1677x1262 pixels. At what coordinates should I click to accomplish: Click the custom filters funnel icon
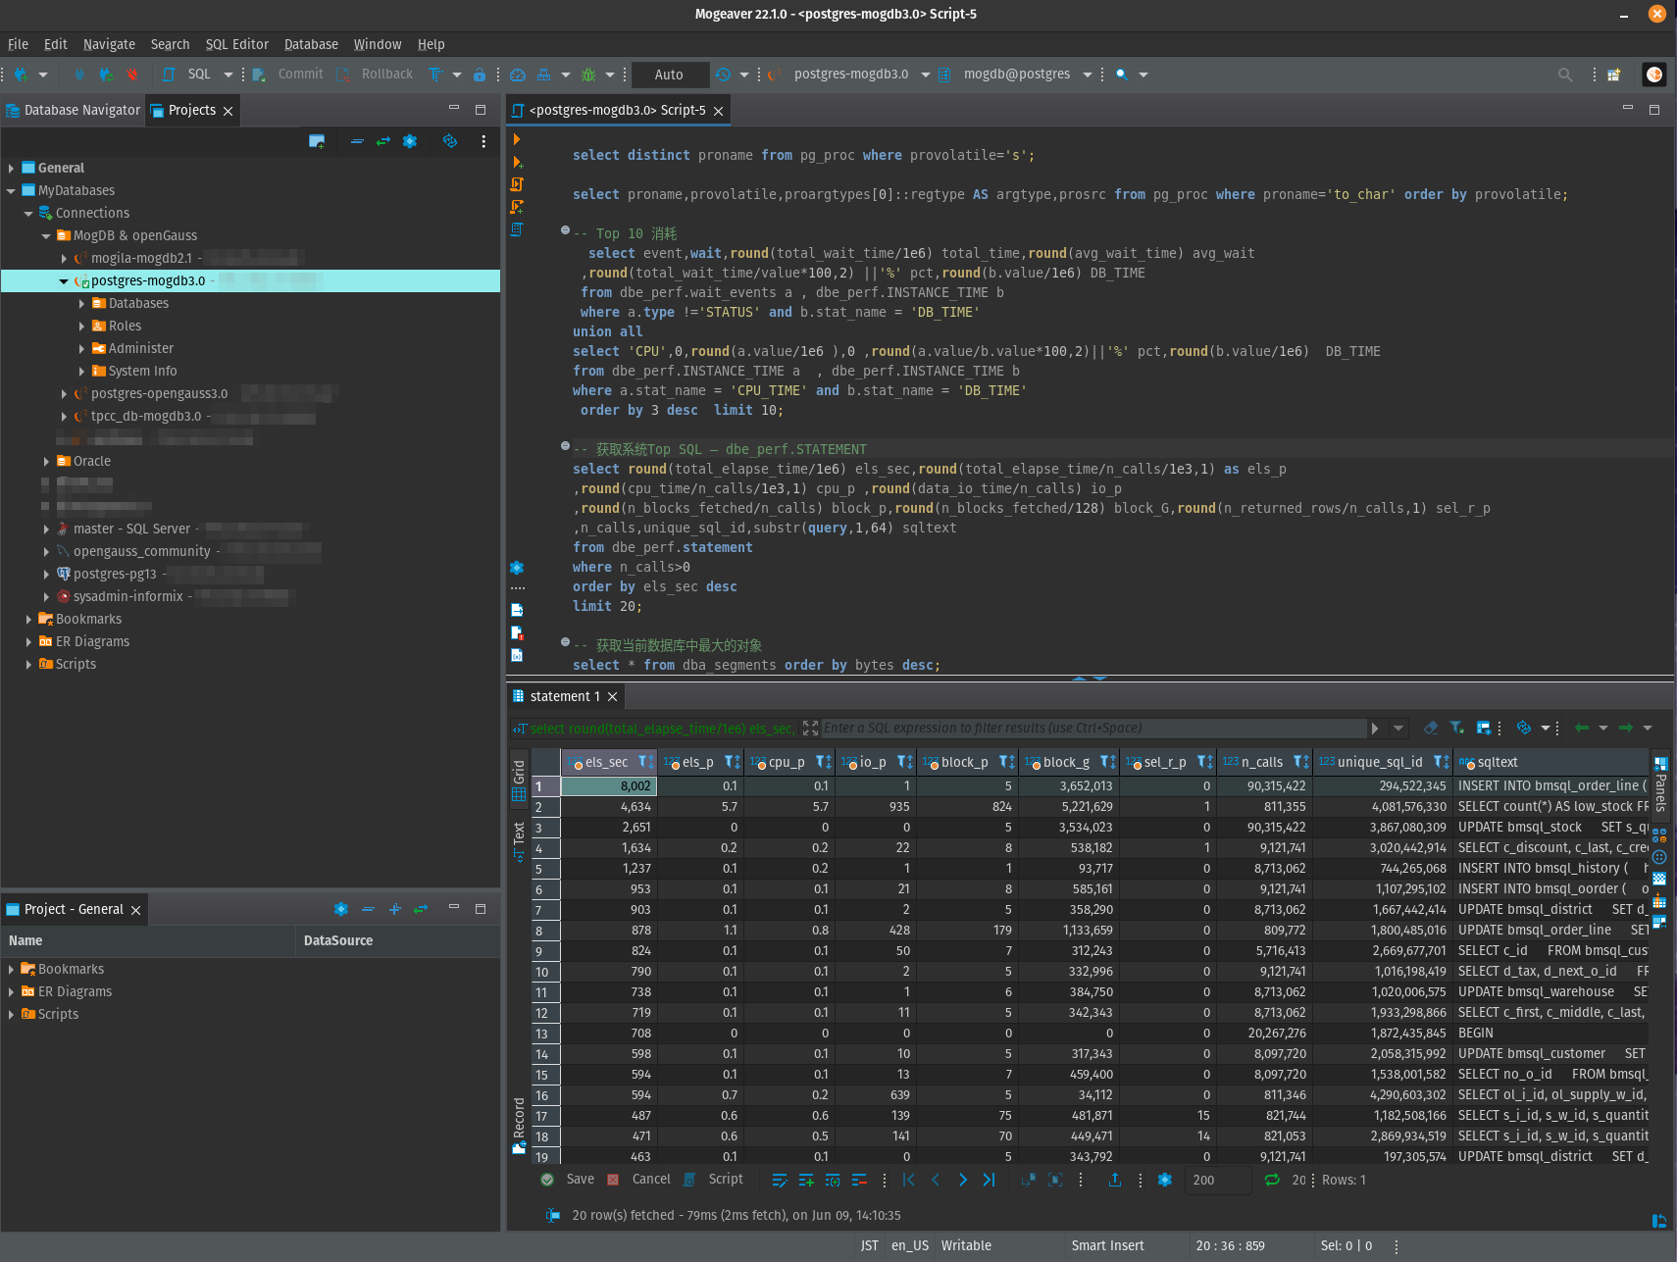tap(1457, 728)
